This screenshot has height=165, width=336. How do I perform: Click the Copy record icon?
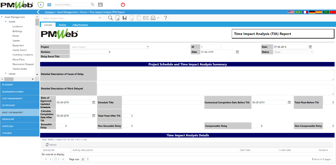click(x=139, y=18)
